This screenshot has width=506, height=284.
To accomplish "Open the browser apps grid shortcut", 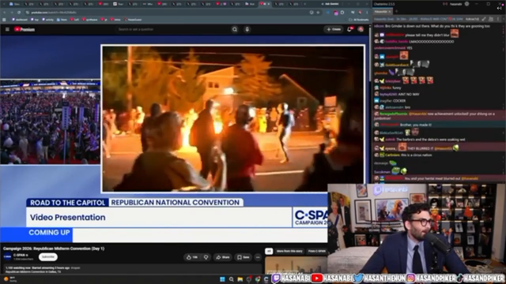I will point(4,20).
